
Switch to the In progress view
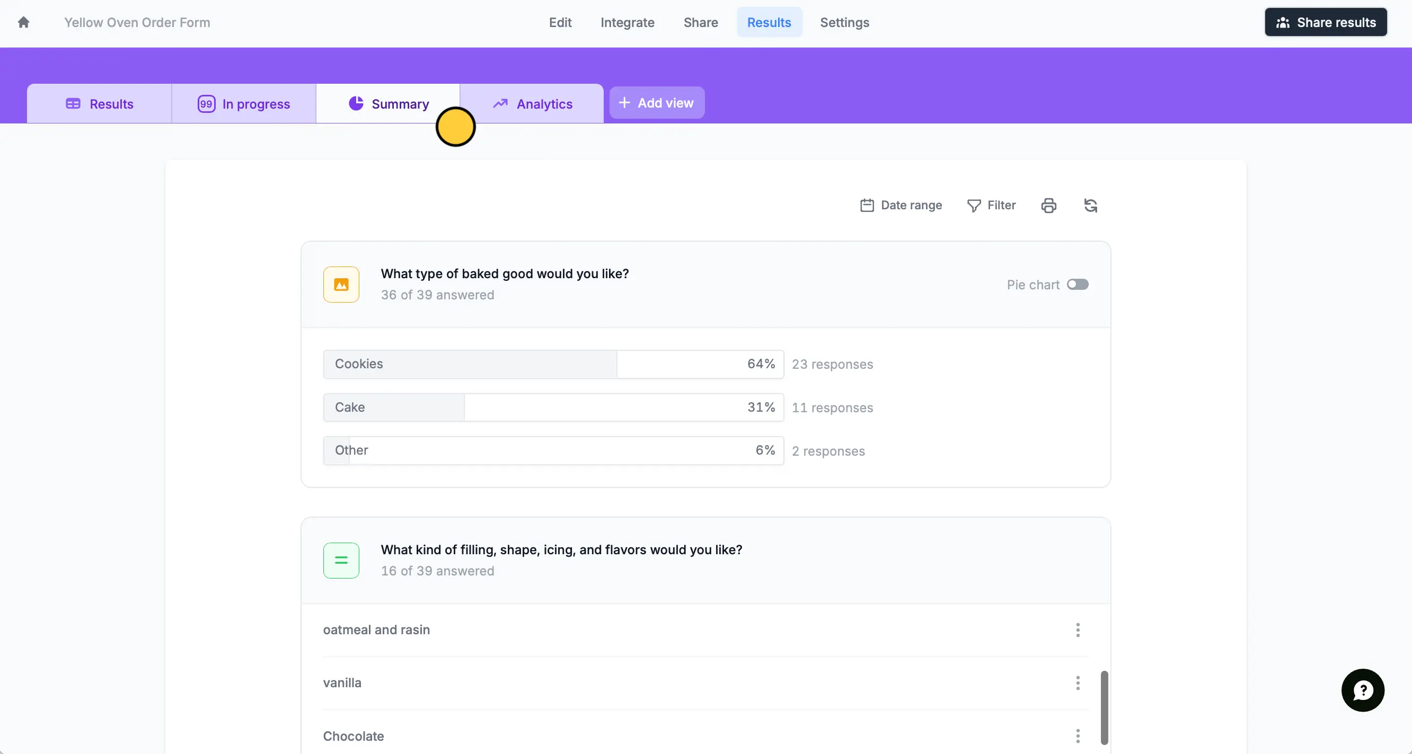(x=244, y=103)
